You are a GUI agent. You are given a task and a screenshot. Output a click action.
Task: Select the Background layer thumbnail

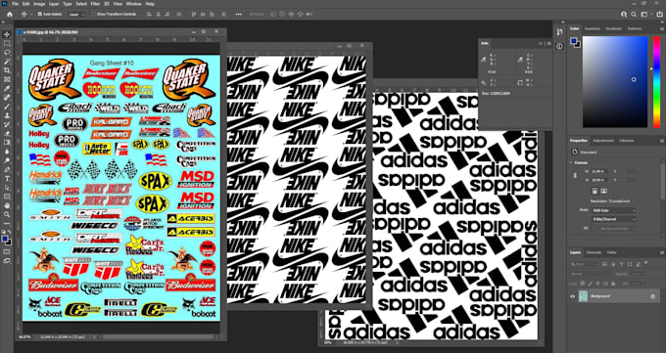coord(583,296)
